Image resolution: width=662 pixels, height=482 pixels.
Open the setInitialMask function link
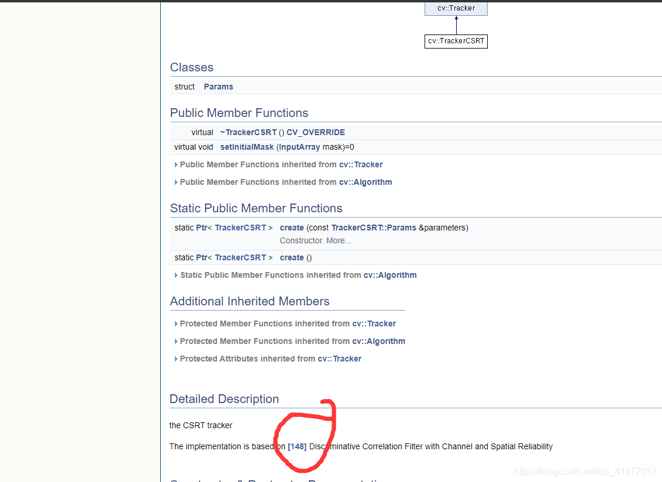247,147
